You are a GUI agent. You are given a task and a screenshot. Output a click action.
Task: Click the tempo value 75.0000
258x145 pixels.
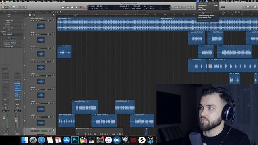pos(136,6)
